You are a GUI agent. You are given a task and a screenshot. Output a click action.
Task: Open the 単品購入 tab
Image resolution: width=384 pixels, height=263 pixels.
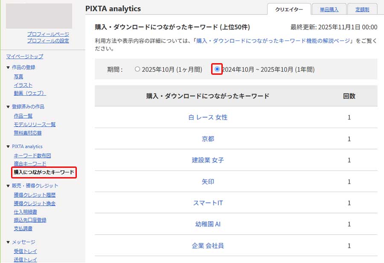(x=329, y=9)
